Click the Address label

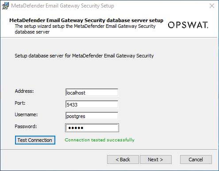click(x=24, y=91)
